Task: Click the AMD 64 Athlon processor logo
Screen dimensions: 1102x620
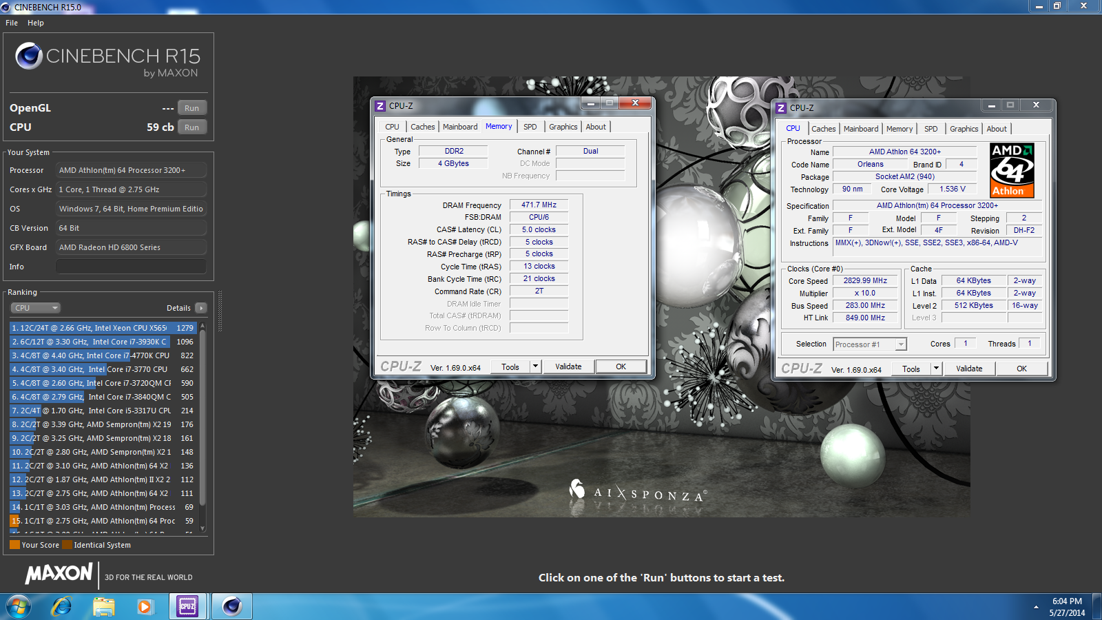Action: pyautogui.click(x=1012, y=171)
